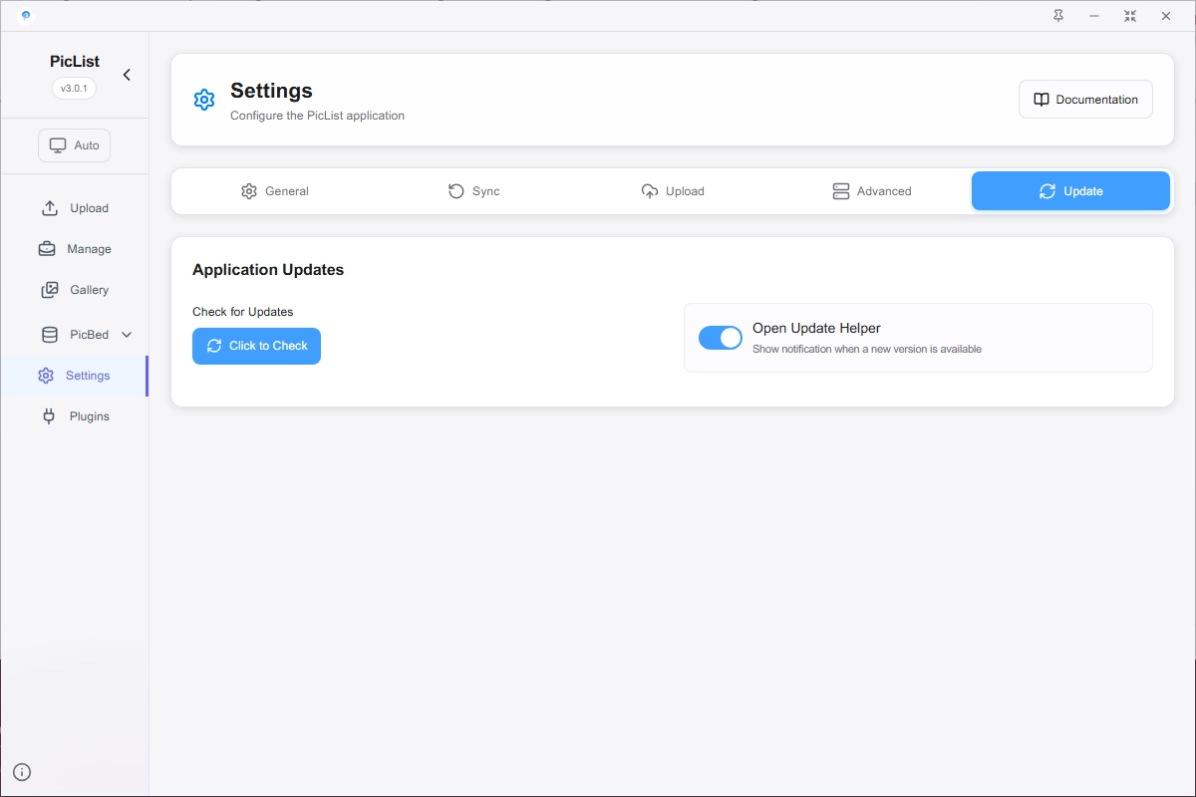The width and height of the screenshot is (1196, 797).
Task: Select the Update settings tab
Action: (x=1070, y=191)
